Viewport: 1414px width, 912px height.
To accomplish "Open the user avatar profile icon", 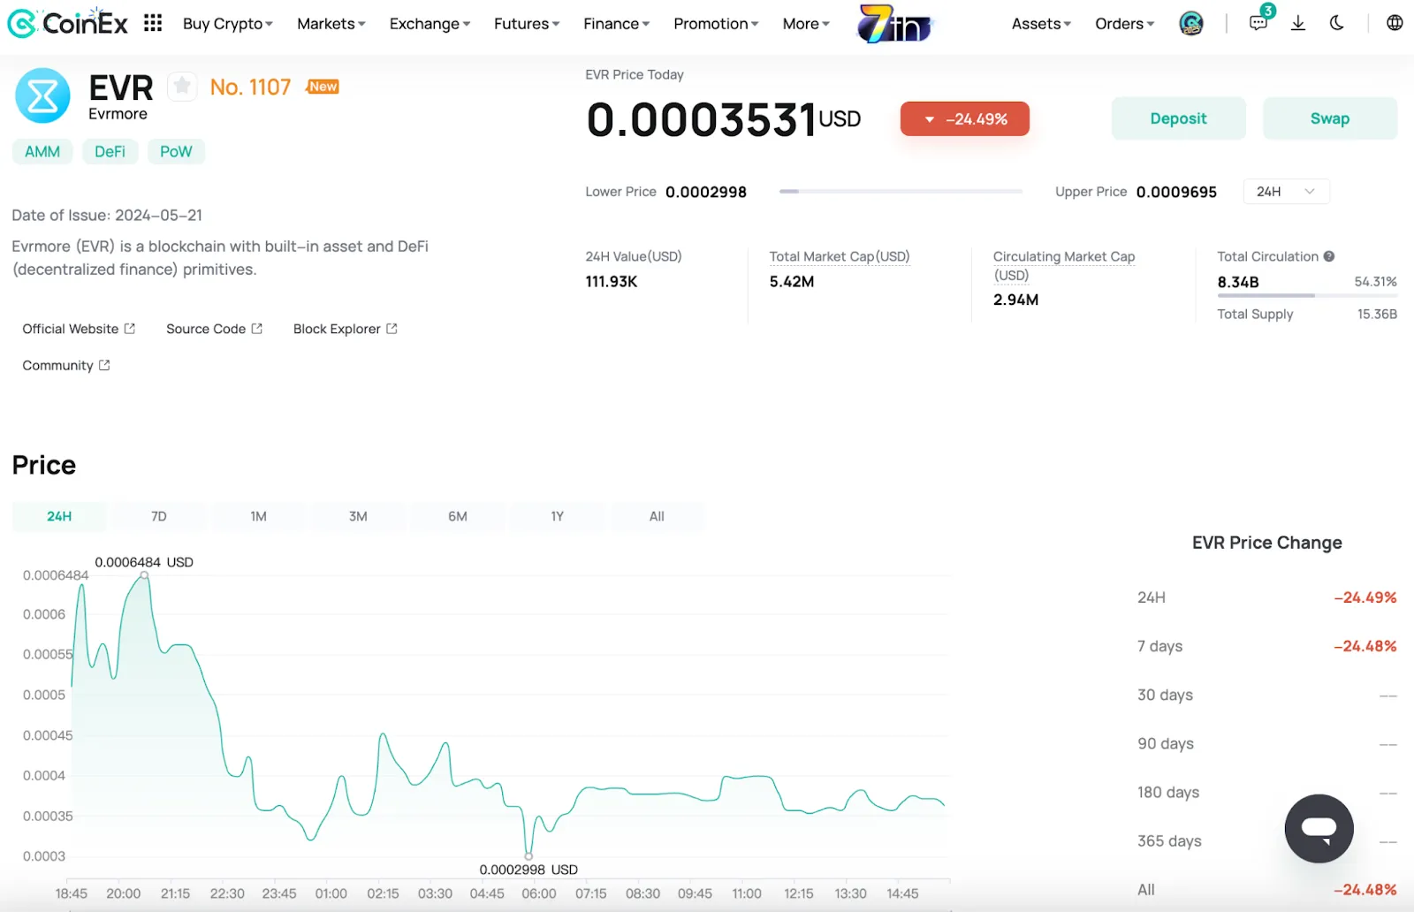I will point(1191,23).
